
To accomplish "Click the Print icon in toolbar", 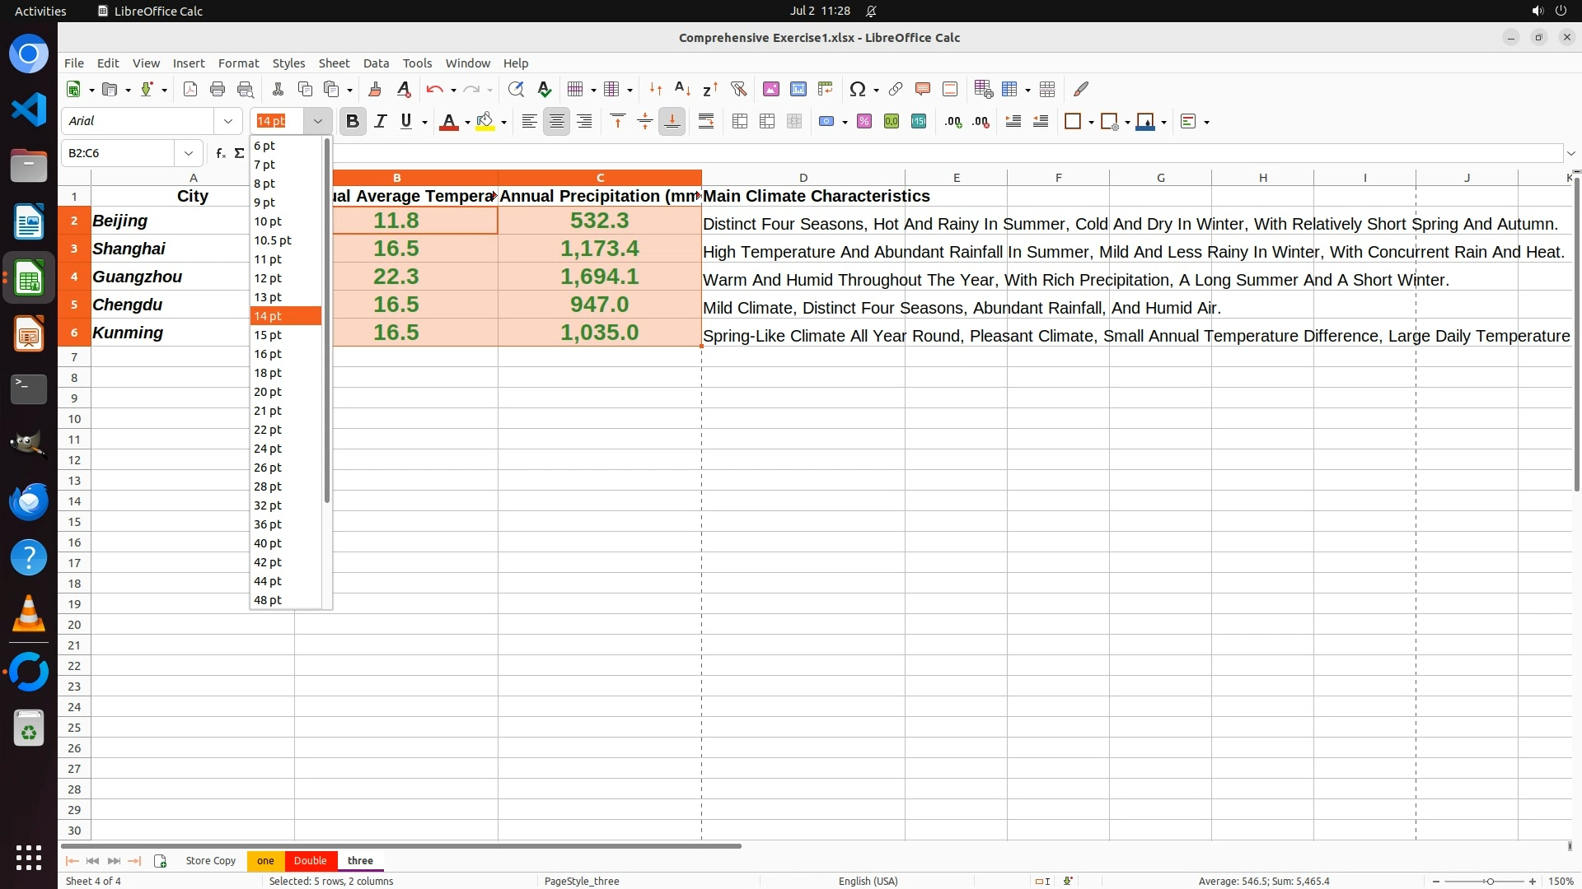I will 218,89.
